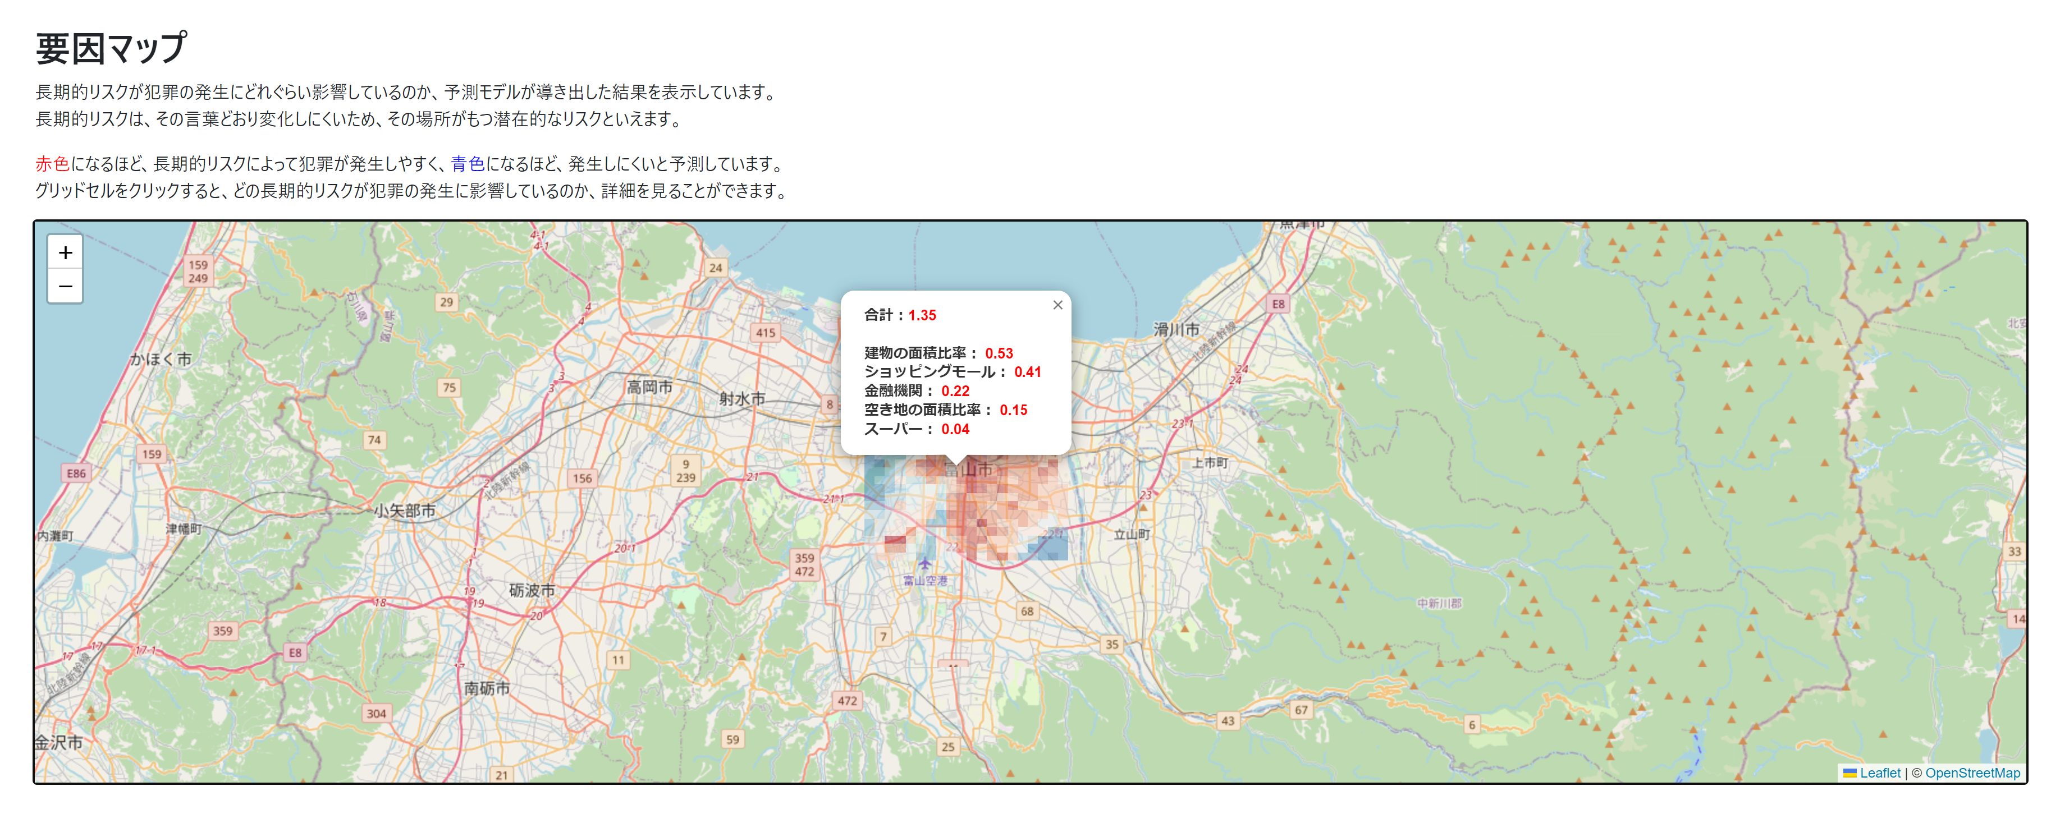The image size is (2051, 823).
Task: Click the zoom out minus button
Action: [65, 286]
